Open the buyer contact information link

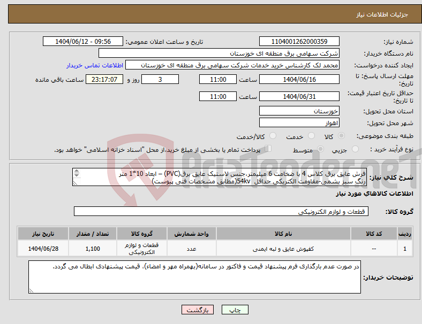coord(95,65)
